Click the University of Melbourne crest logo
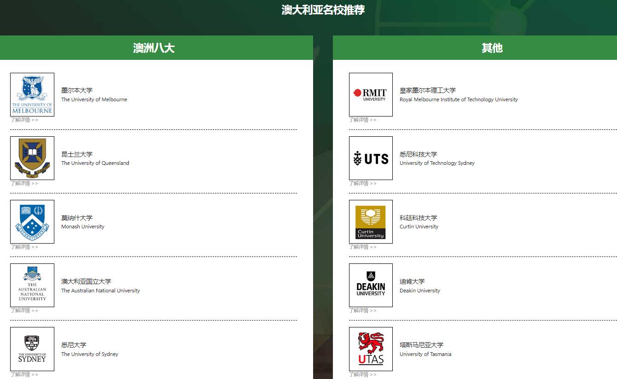The width and height of the screenshot is (617, 379). pyautogui.click(x=32, y=95)
